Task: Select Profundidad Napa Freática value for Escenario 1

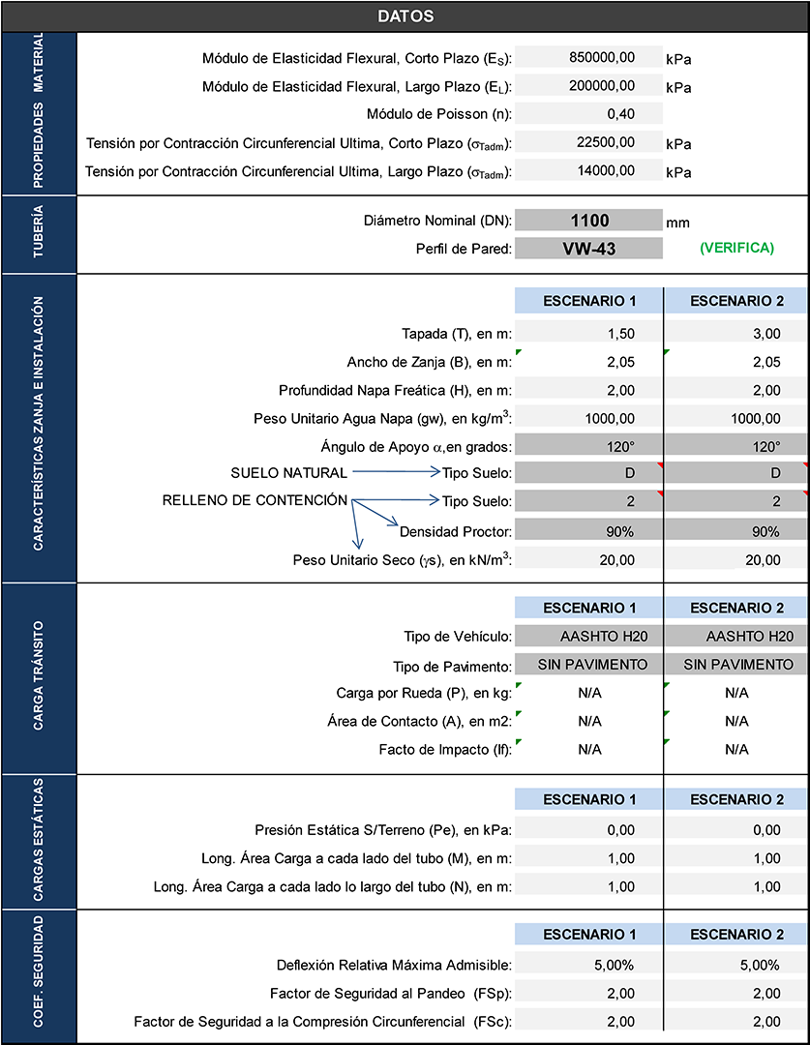Action: pyautogui.click(x=588, y=390)
